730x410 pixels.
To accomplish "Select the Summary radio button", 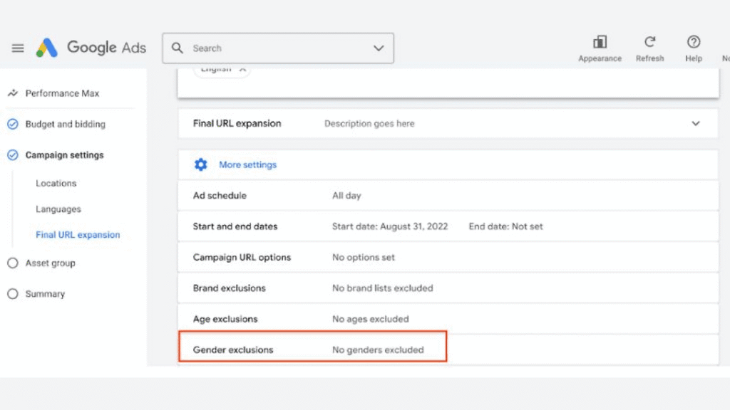I will (x=11, y=293).
